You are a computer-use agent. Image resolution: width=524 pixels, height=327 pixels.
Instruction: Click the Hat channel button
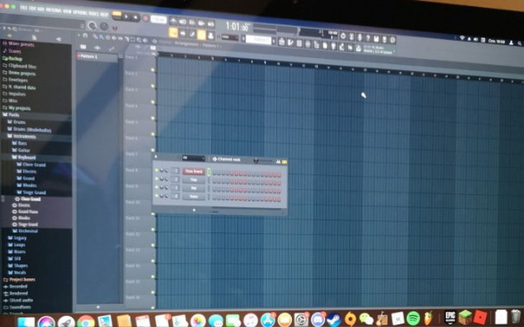[x=194, y=189]
